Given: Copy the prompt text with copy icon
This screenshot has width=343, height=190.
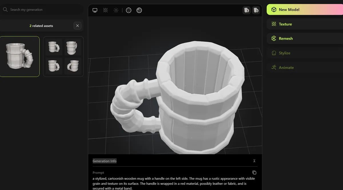Looking at the screenshot, I should point(254,173).
